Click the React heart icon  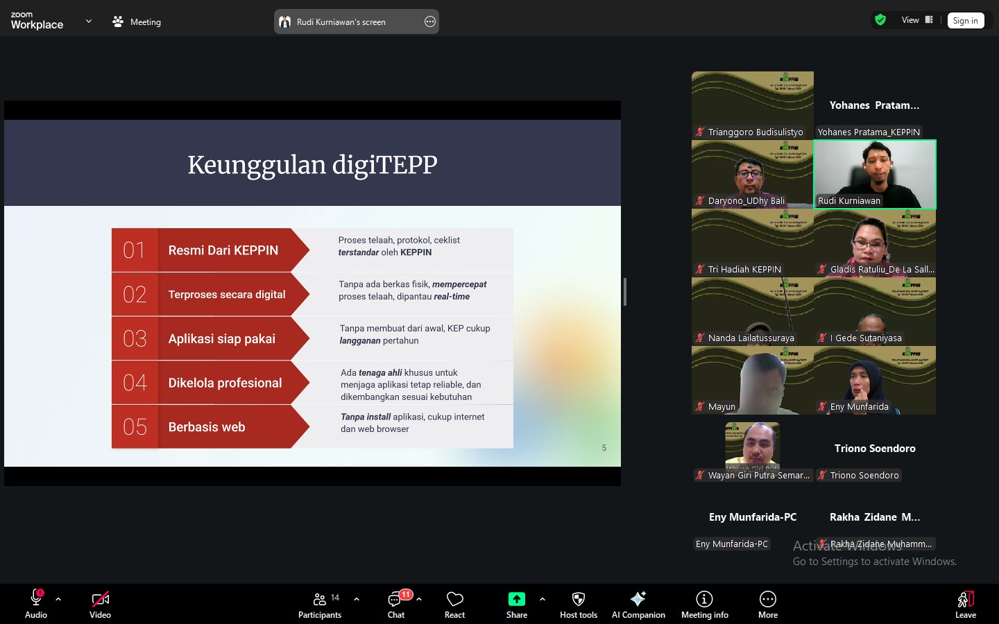[454, 600]
